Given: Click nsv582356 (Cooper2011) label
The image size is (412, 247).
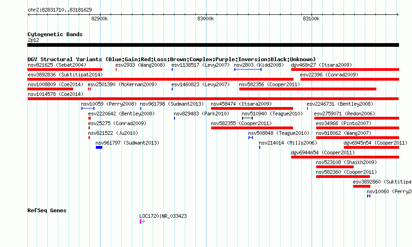Looking at the screenshot, I should coord(269,84).
